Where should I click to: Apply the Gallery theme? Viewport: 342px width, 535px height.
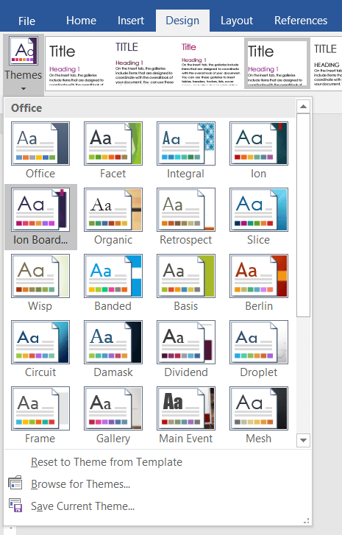point(113,408)
